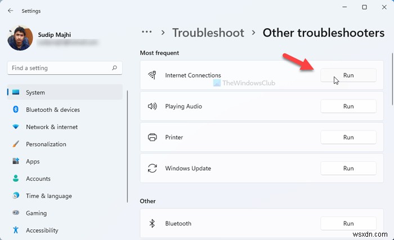Run the Internet Connections troubleshooter
This screenshot has height=240, width=394.
coord(348,75)
